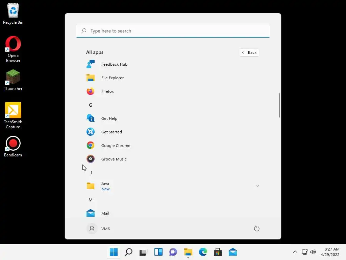
Task: Launch Microsoft Edge from the taskbar
Action: pyautogui.click(x=203, y=252)
